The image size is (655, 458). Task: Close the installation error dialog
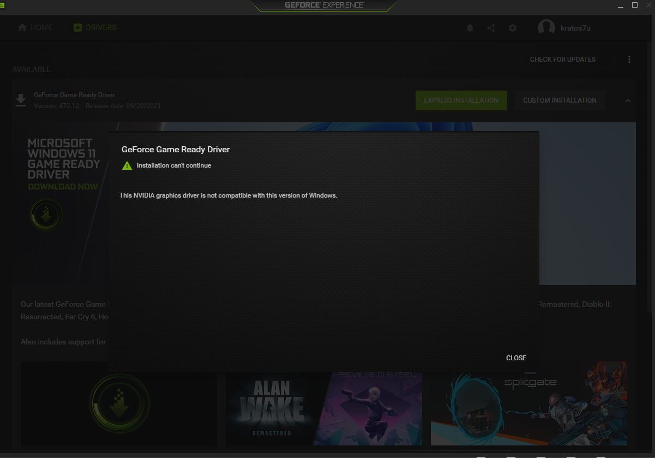(x=516, y=358)
